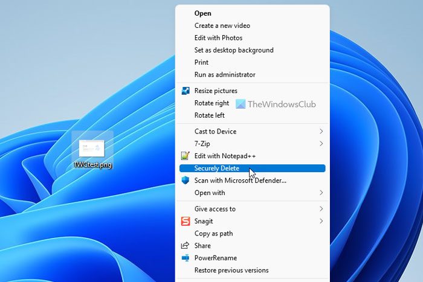This screenshot has width=423, height=282.
Task: Click Give access to entry
Action: (x=252, y=209)
